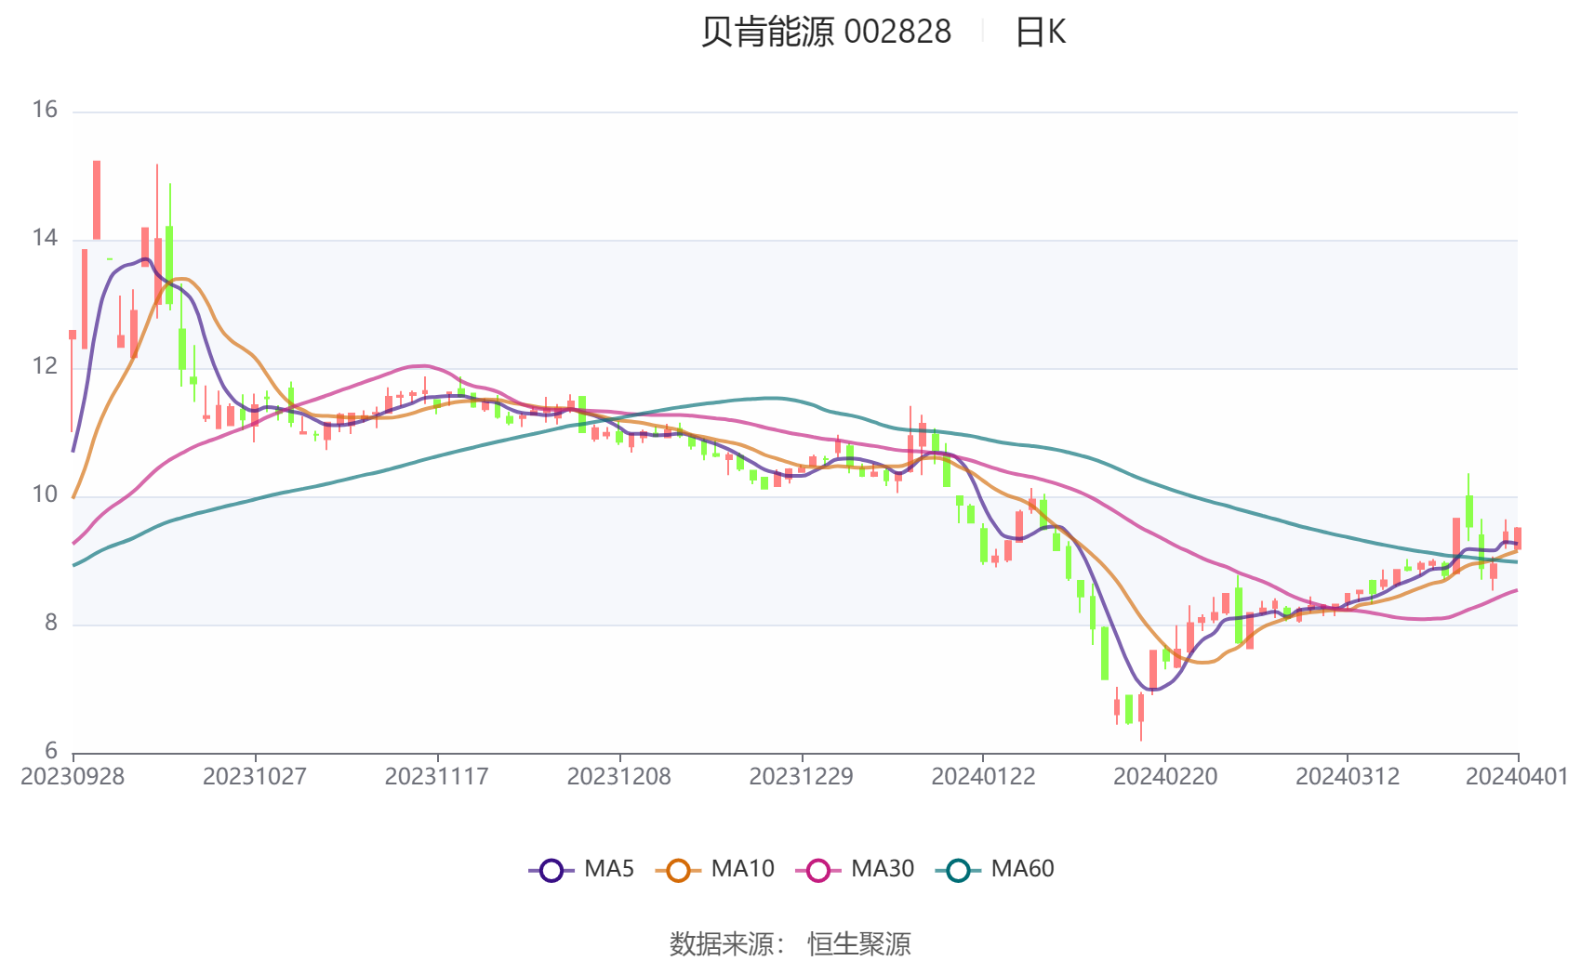Select the 20231027 date axis label

255,777
